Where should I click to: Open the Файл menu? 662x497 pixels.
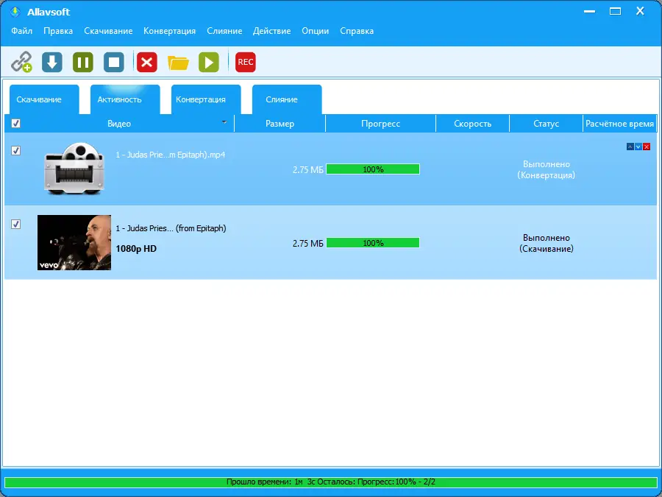21,31
